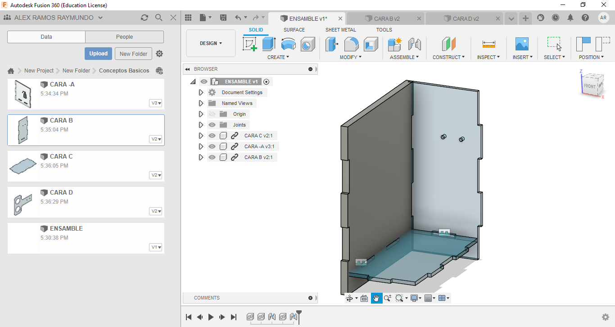
Task: Jump to timeline beginning
Action: click(x=189, y=317)
